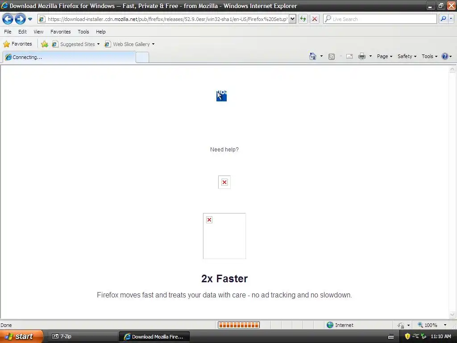Click the Read Mail icon
The width and height of the screenshot is (457, 343).
[x=349, y=57]
